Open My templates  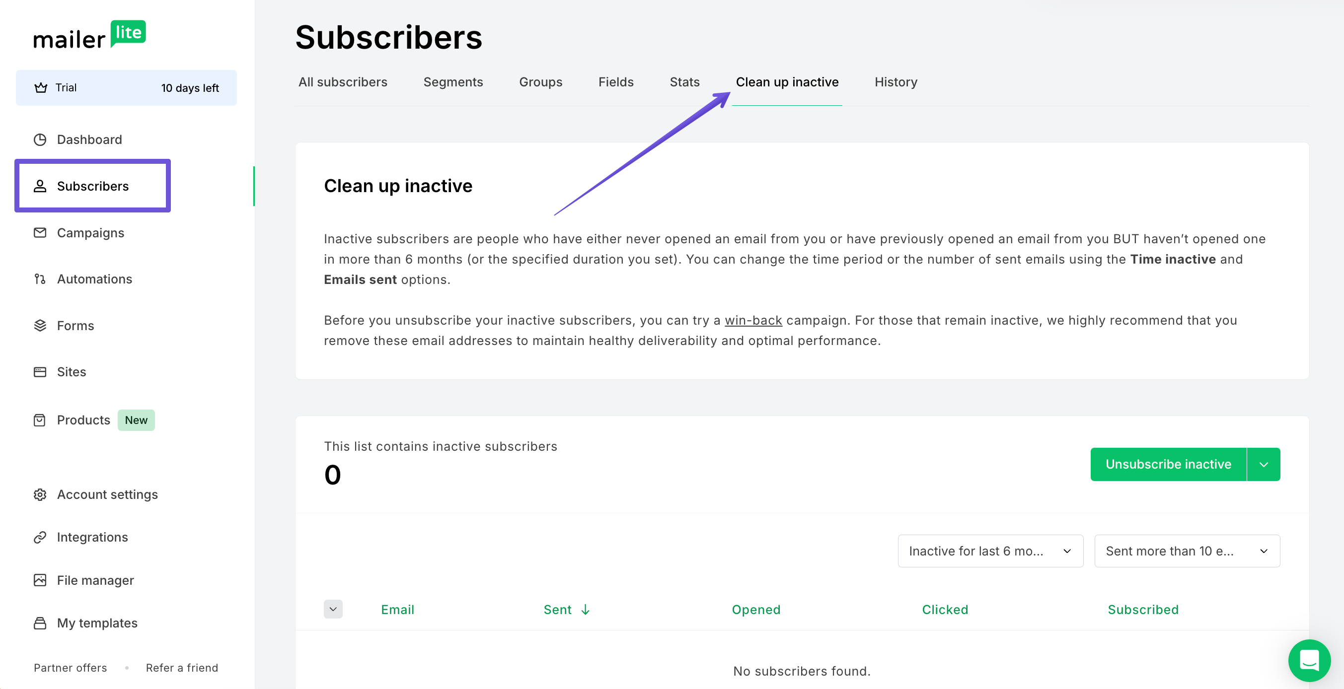[97, 623]
